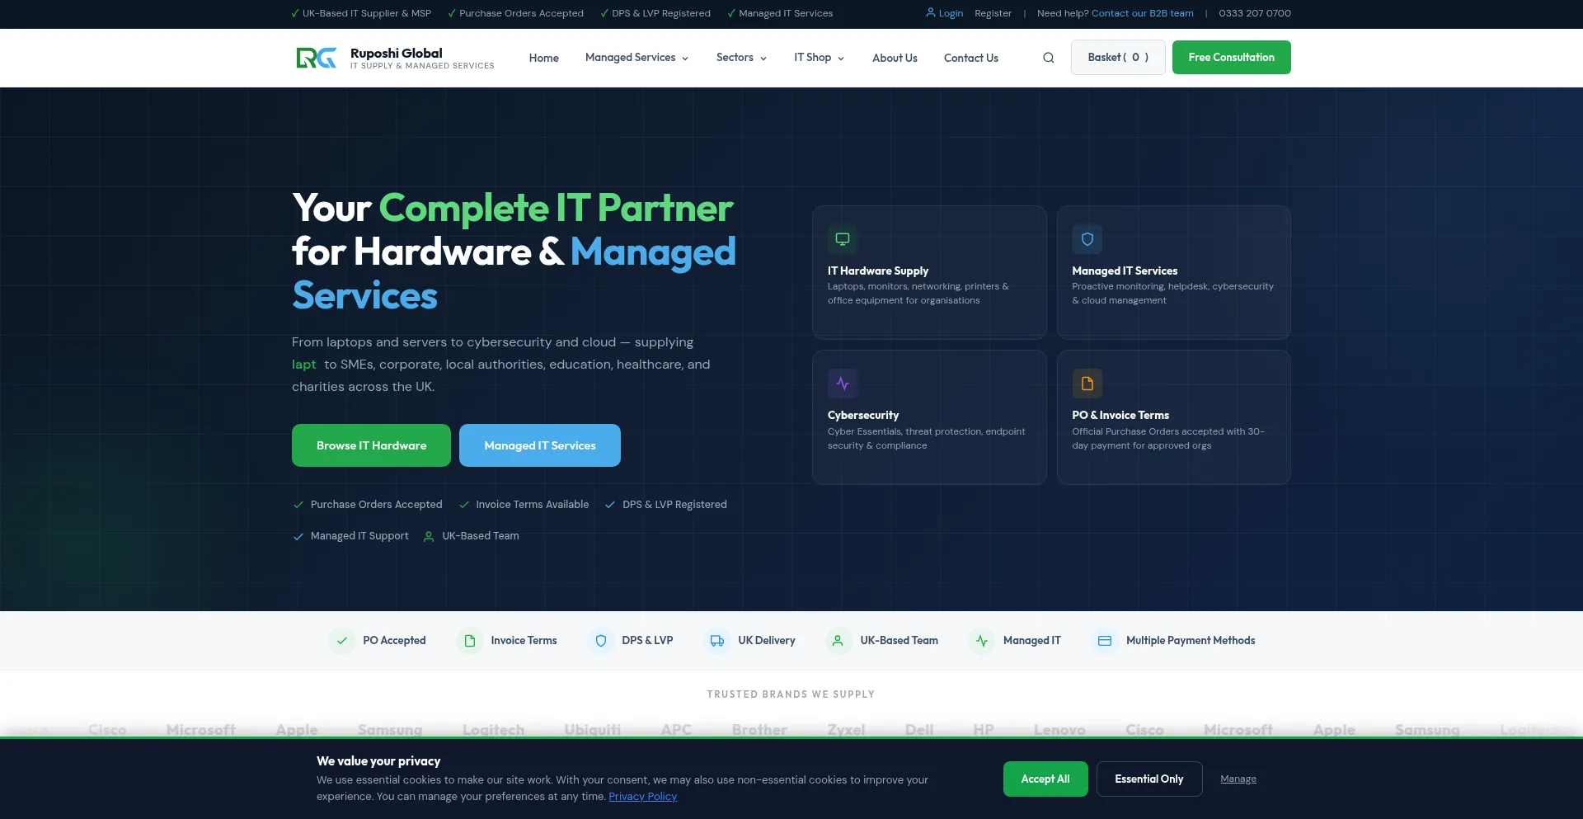Click the Ruposhi Global RG logo

317,58
